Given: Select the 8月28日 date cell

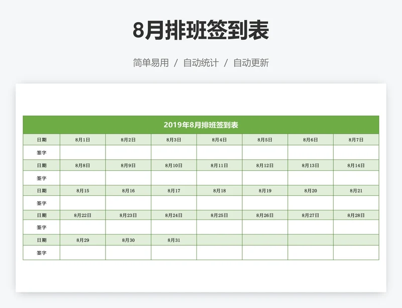Looking at the screenshot, I should click(x=356, y=215).
